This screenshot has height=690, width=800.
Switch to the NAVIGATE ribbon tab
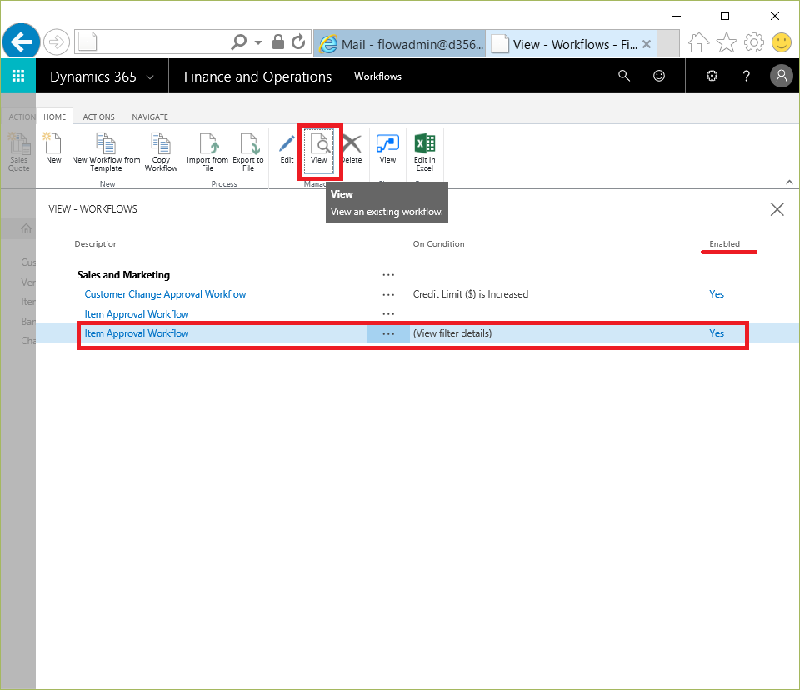pos(150,117)
